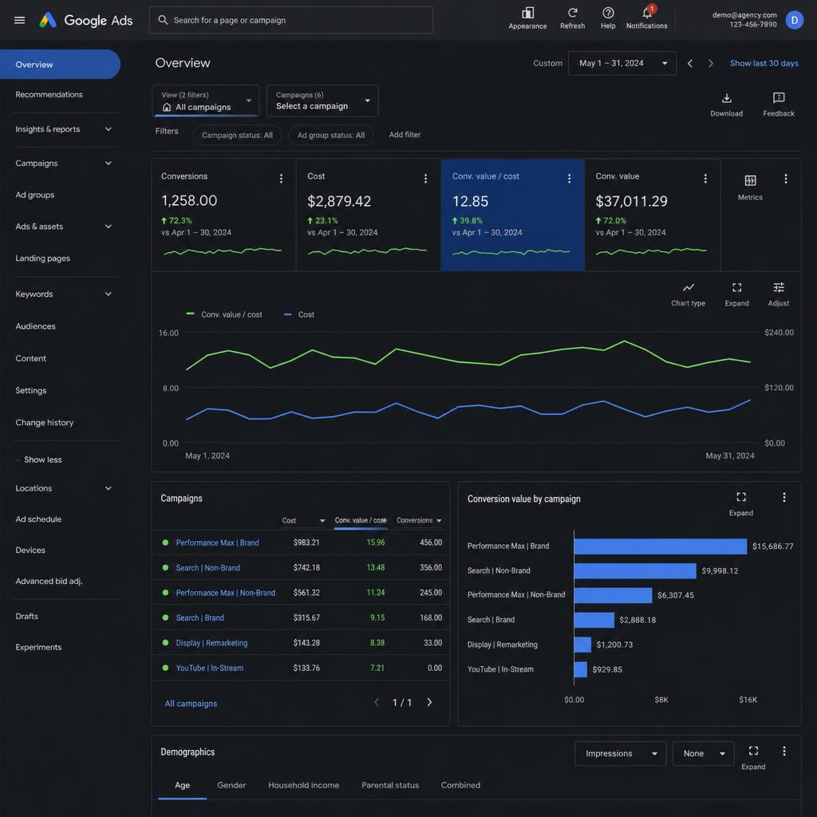The height and width of the screenshot is (817, 817).
Task: Click the Search | Non-Brand value bar
Action: (634, 570)
